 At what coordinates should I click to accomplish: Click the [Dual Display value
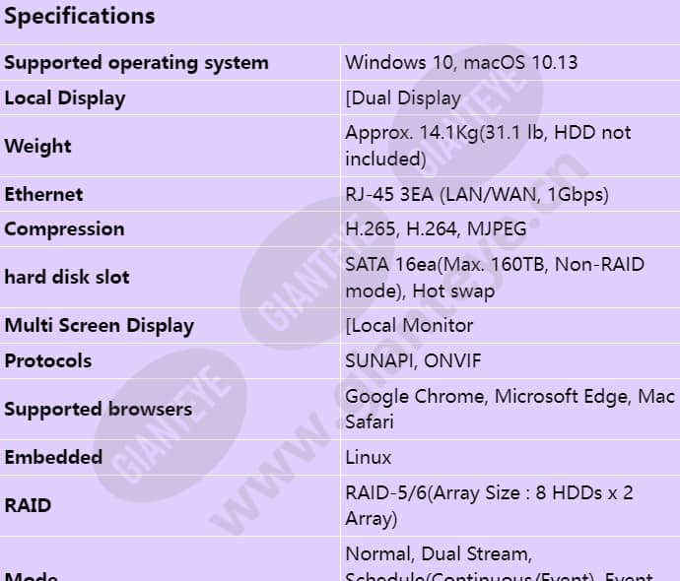tap(403, 98)
